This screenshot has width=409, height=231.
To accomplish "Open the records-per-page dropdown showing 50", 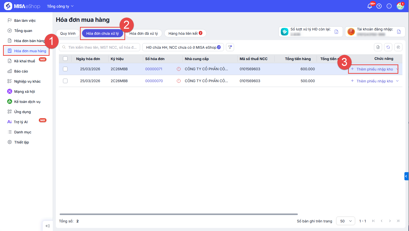I will 346,221.
